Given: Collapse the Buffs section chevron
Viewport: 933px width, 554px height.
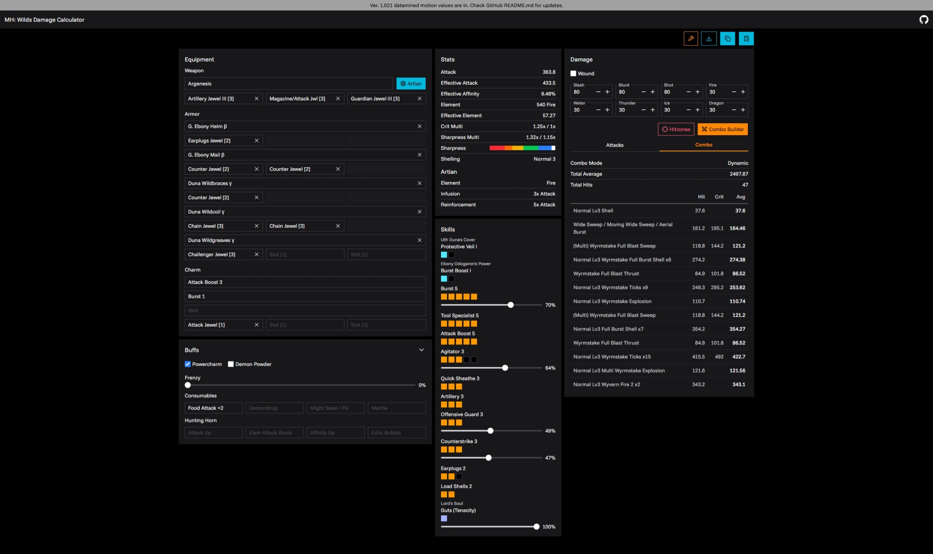Looking at the screenshot, I should tap(421, 350).
